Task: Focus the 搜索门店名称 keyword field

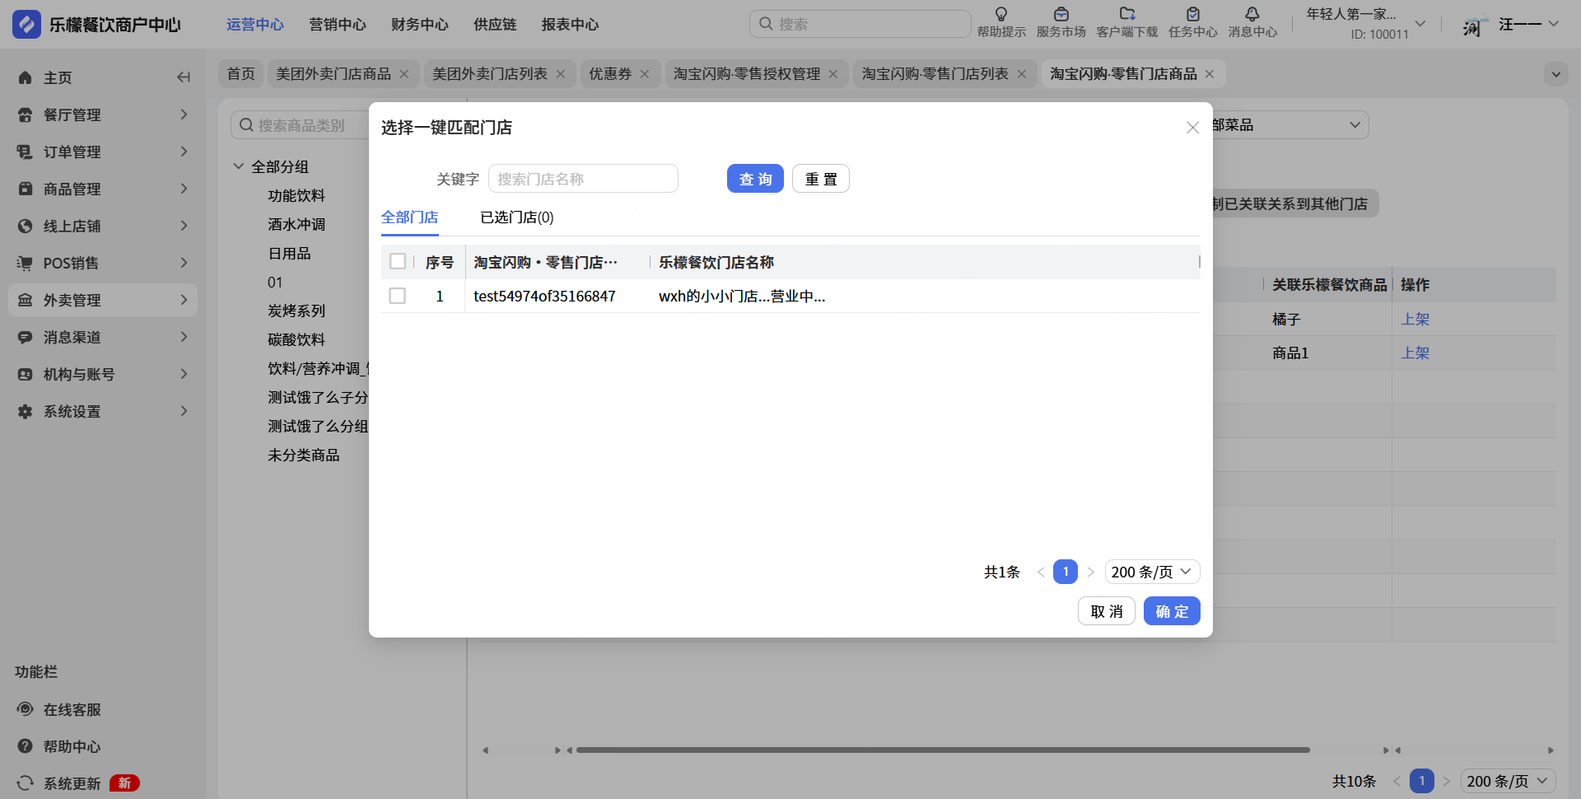Action: point(582,179)
